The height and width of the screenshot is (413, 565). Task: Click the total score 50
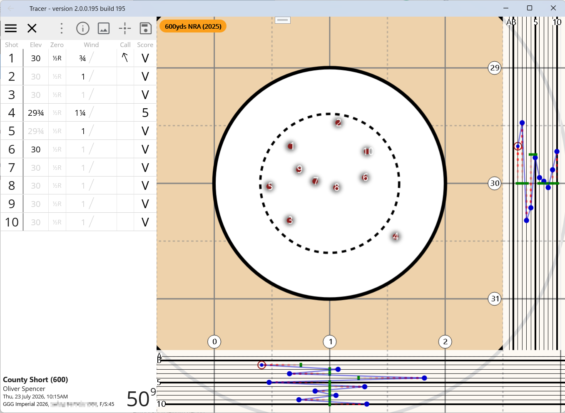[138, 399]
